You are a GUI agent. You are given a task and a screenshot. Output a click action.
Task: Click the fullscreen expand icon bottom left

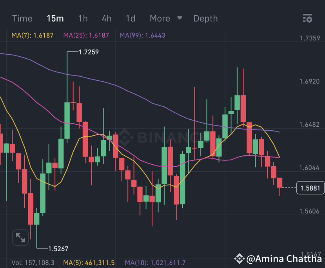(x=20, y=237)
